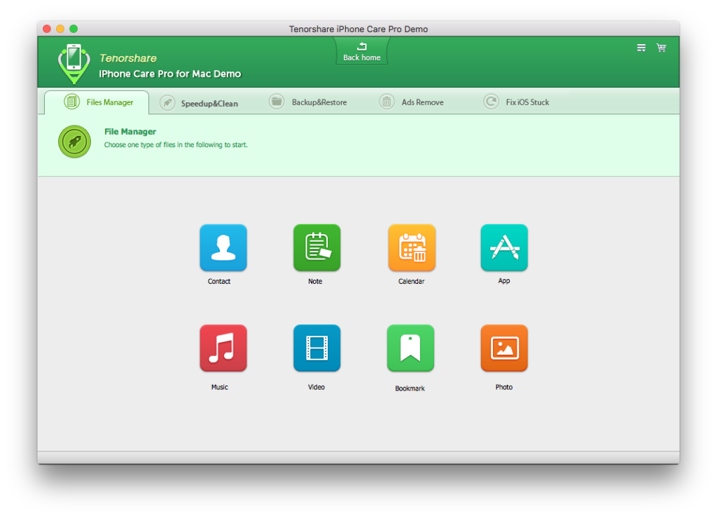Click the Tenorshare brand name text

[x=128, y=58]
